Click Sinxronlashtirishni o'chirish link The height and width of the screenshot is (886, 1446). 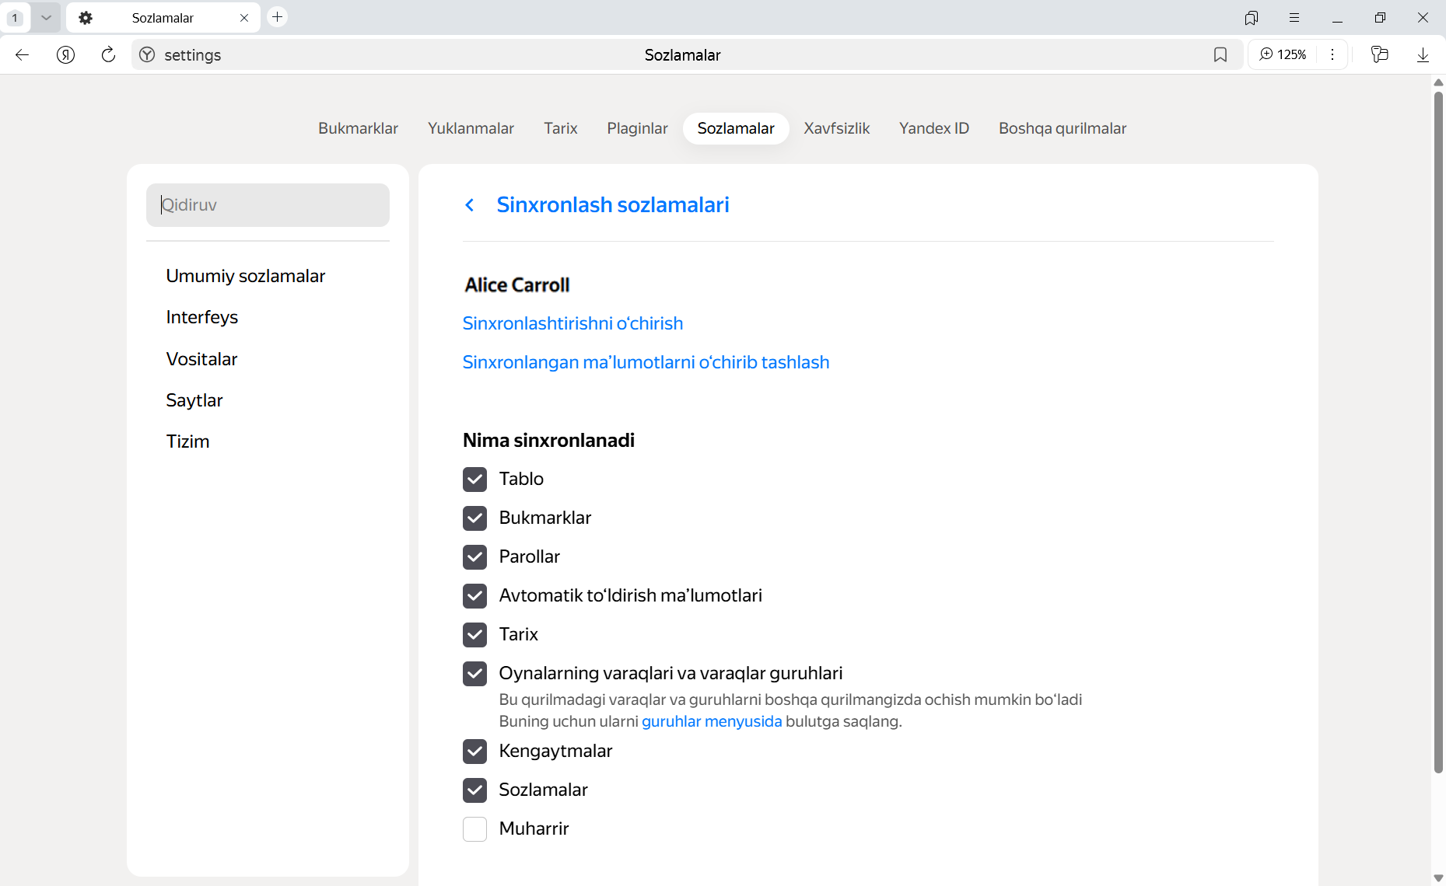572,323
